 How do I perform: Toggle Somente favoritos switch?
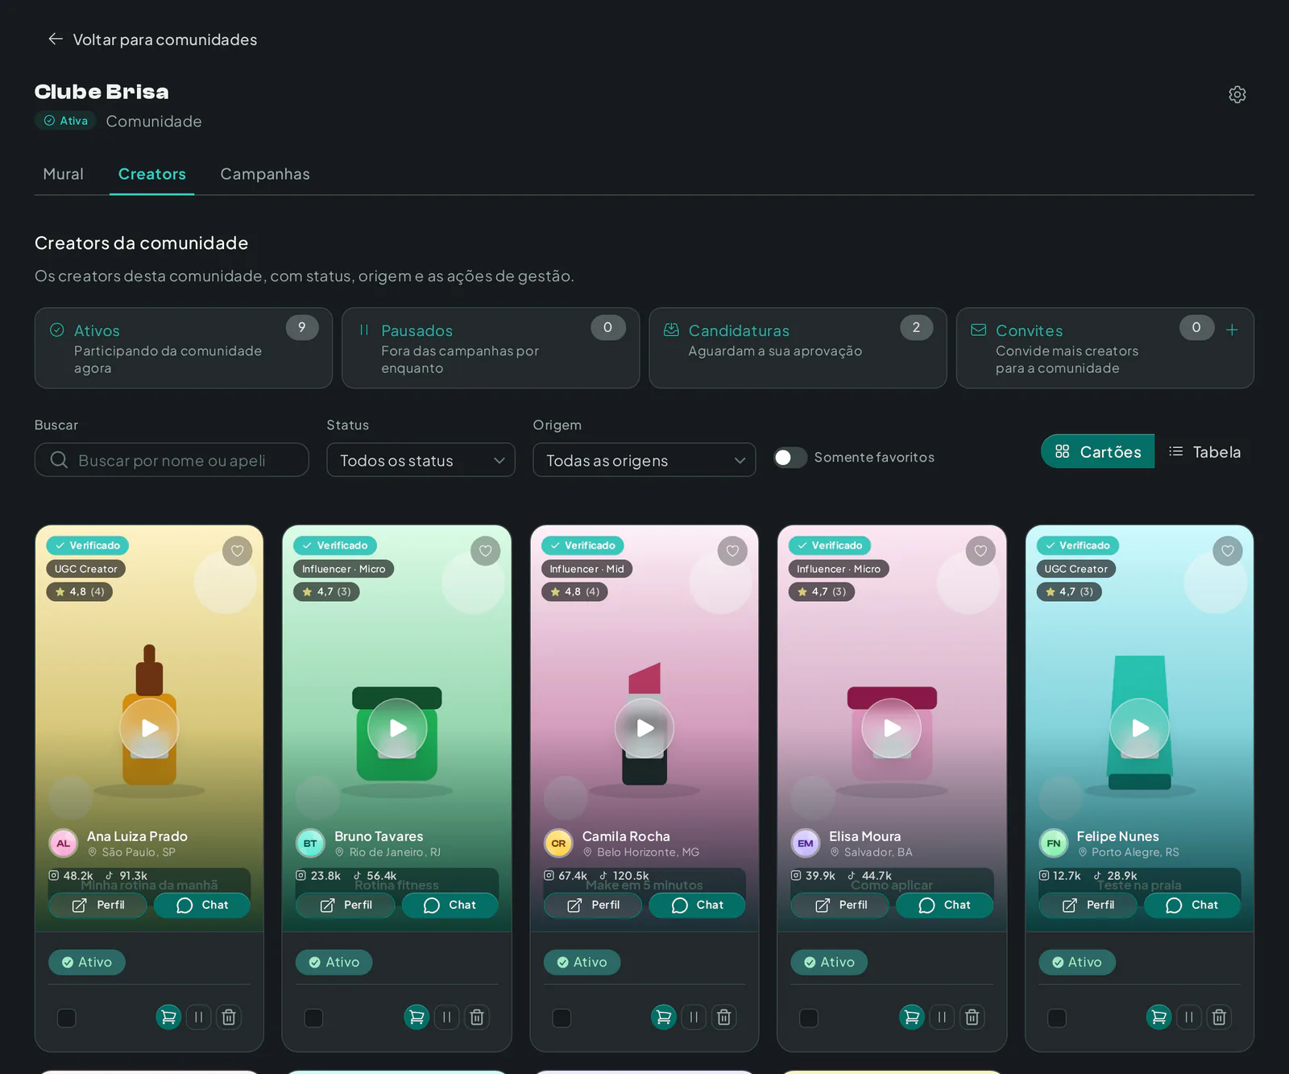(790, 457)
